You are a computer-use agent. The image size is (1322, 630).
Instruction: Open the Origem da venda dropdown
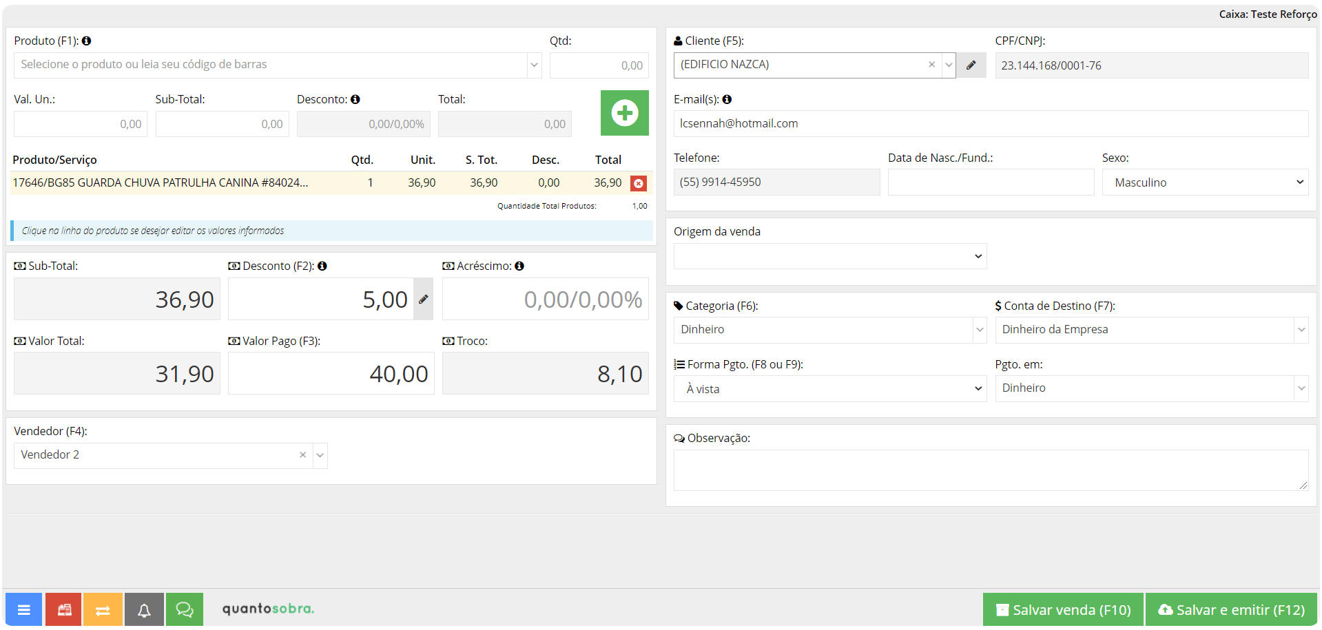tap(829, 256)
